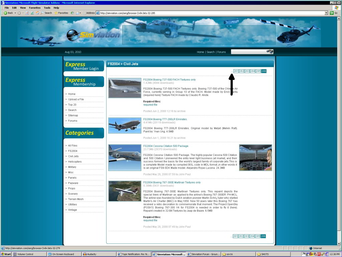Click Upload a File in the sidebar
Viewport: 342px width, 257px height.
click(76, 99)
